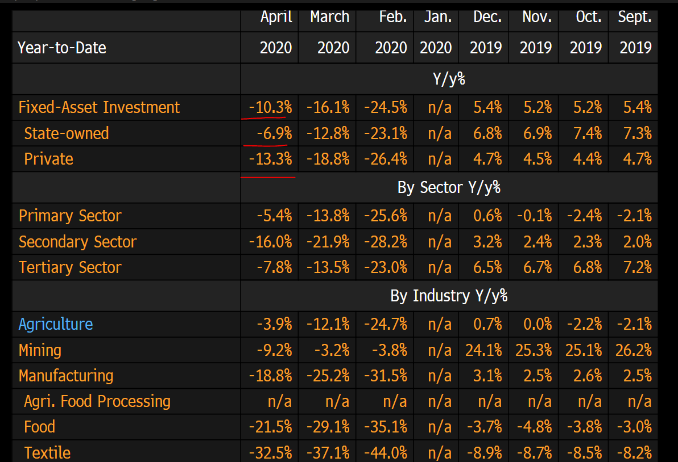Click the Tertiary Sector row label
This screenshot has height=462, width=678.
coord(70,267)
